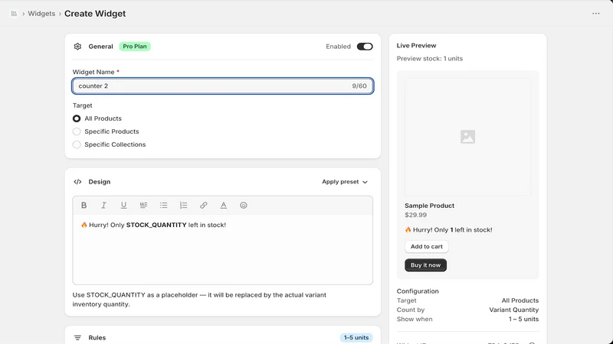This screenshot has width=613, height=344.
Task: Select the Specific Collections radio option
Action: (x=77, y=144)
